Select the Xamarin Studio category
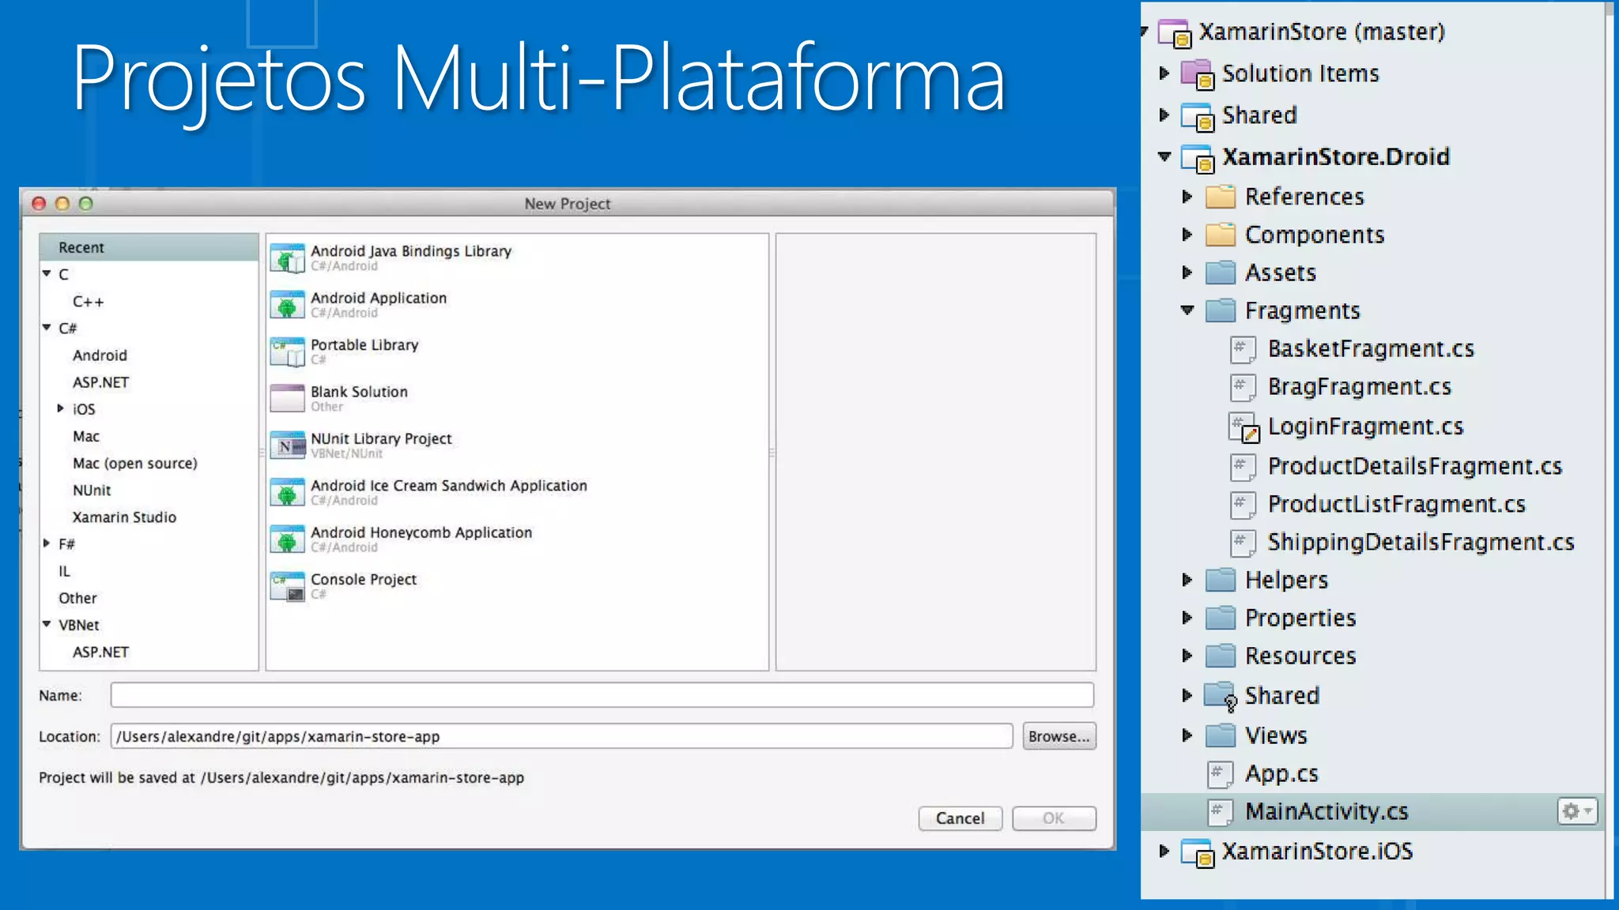 click(124, 517)
